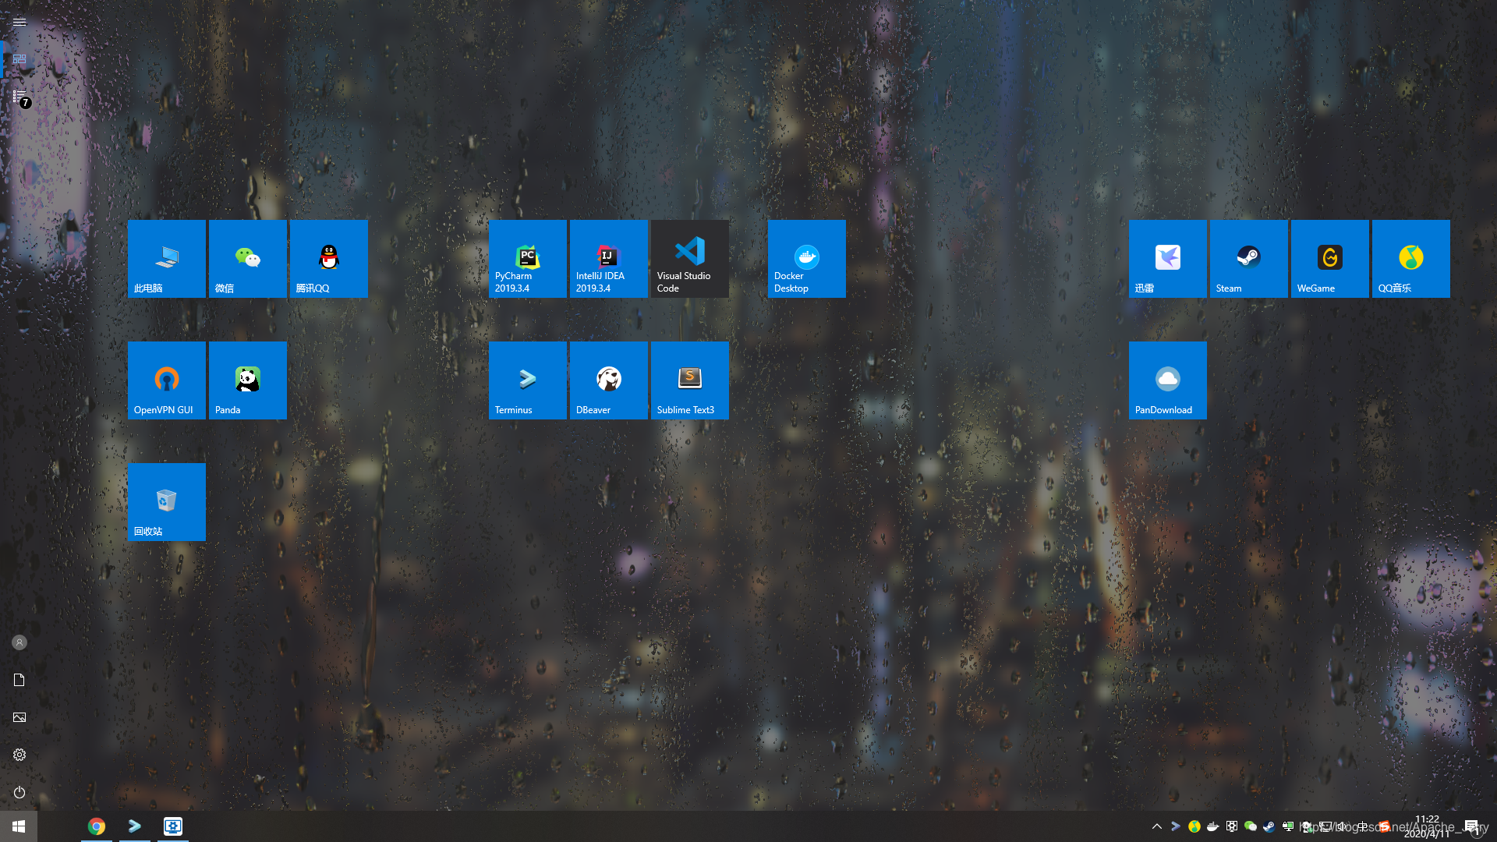The image size is (1497, 842).
Task: Open the PyCharm 2019.3.4 tile
Action: (528, 259)
